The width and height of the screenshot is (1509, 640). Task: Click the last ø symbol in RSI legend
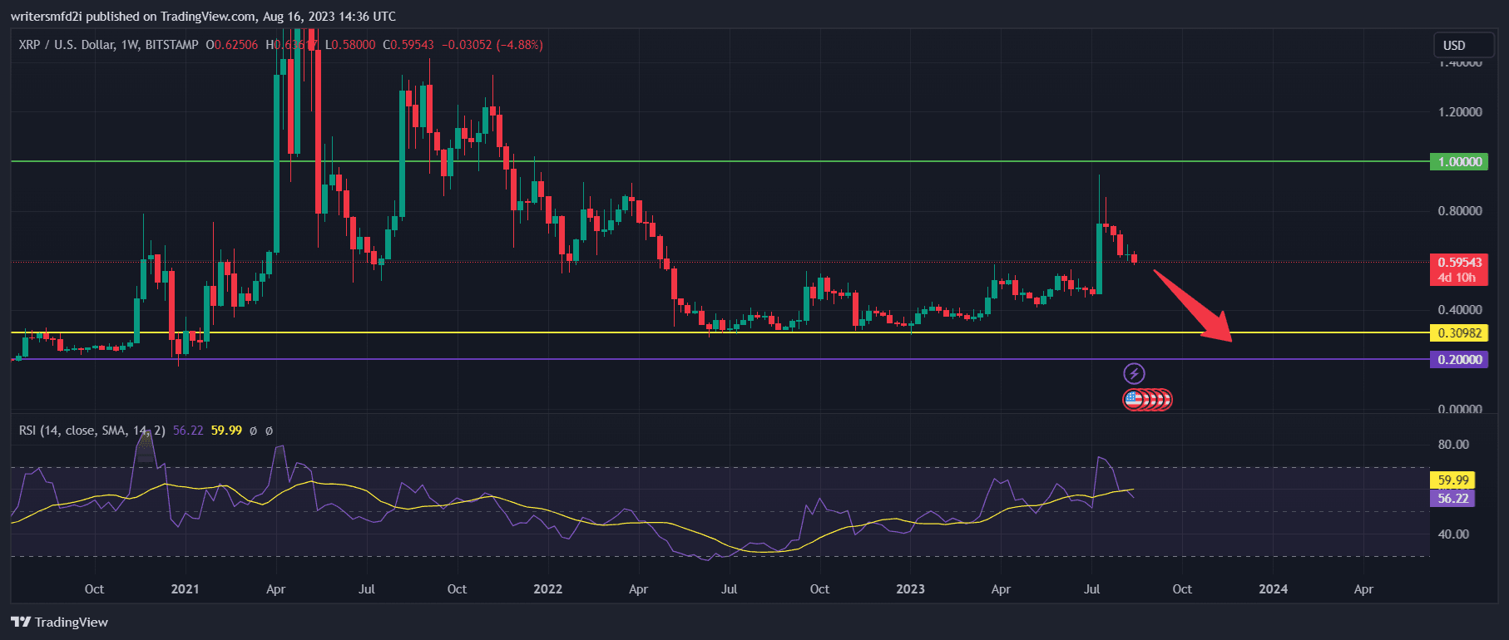(269, 431)
